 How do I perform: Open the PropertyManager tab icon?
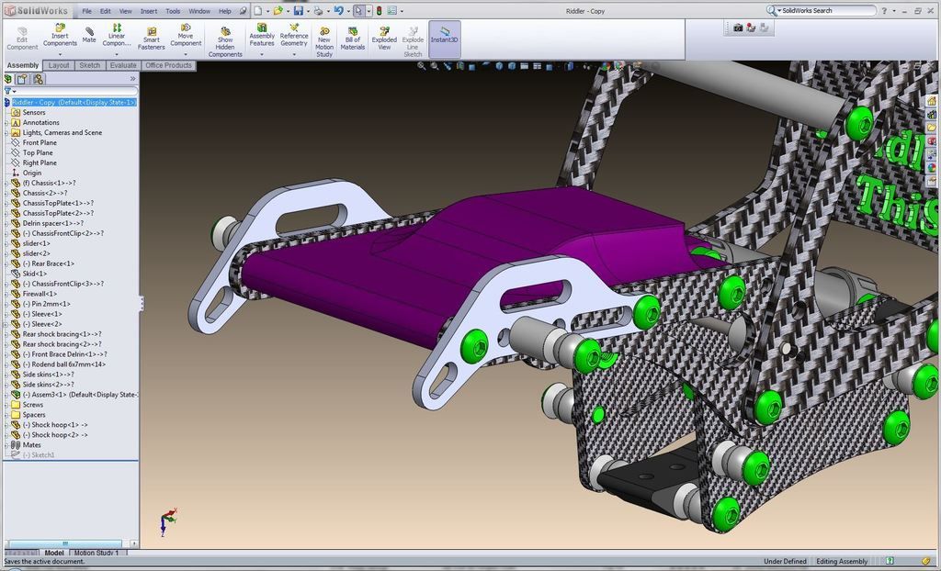coord(22,79)
